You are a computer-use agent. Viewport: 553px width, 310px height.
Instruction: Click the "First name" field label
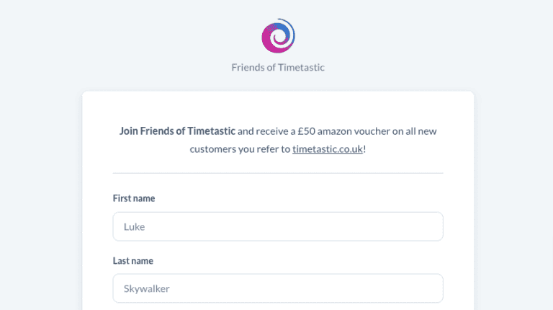coord(134,198)
